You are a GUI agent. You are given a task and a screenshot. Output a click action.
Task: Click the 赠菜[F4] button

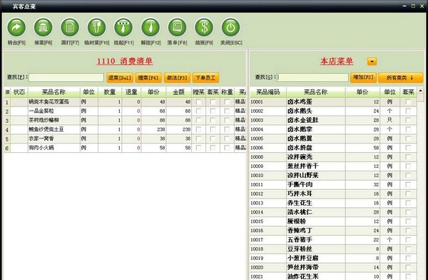point(148,78)
